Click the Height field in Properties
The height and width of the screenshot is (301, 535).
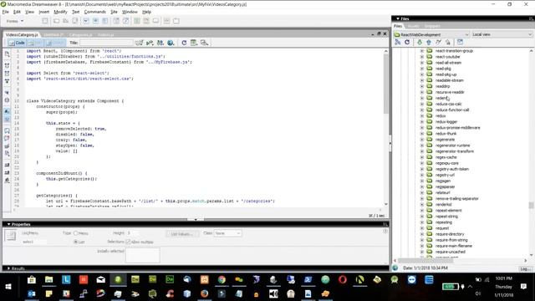(x=133, y=233)
